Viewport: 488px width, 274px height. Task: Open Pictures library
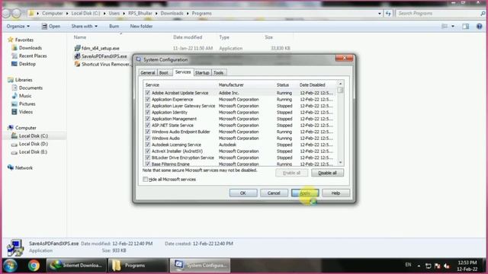coord(27,104)
